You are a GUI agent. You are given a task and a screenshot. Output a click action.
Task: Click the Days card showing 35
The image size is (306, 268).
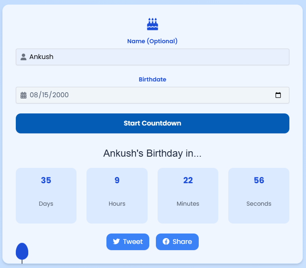point(46,196)
